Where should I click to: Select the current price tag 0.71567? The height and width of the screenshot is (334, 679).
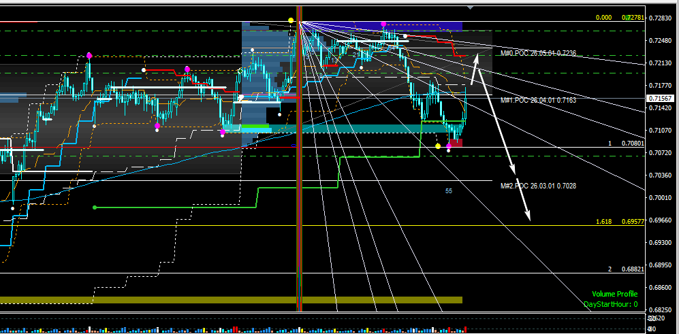coord(659,99)
